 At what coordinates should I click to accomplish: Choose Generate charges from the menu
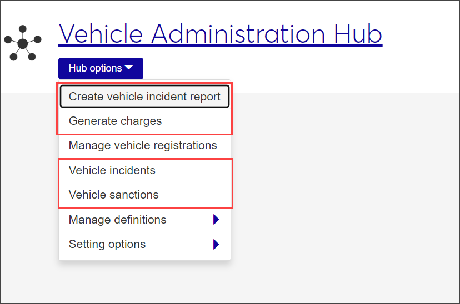pos(115,121)
